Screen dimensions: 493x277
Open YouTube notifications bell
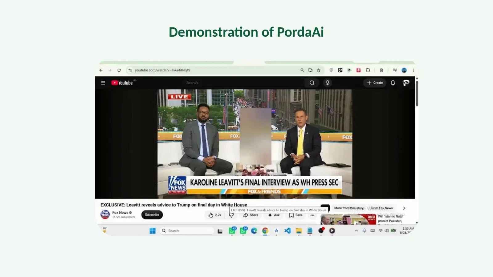click(x=393, y=83)
